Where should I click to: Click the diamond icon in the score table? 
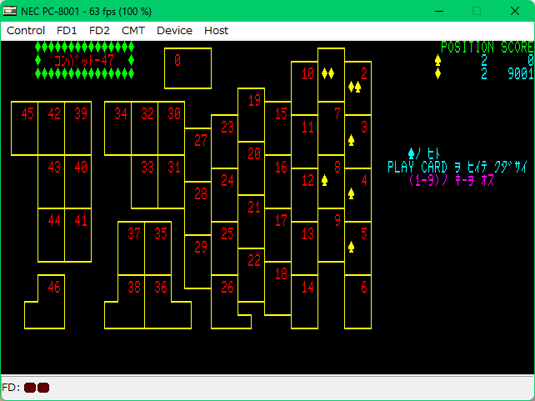click(x=437, y=73)
